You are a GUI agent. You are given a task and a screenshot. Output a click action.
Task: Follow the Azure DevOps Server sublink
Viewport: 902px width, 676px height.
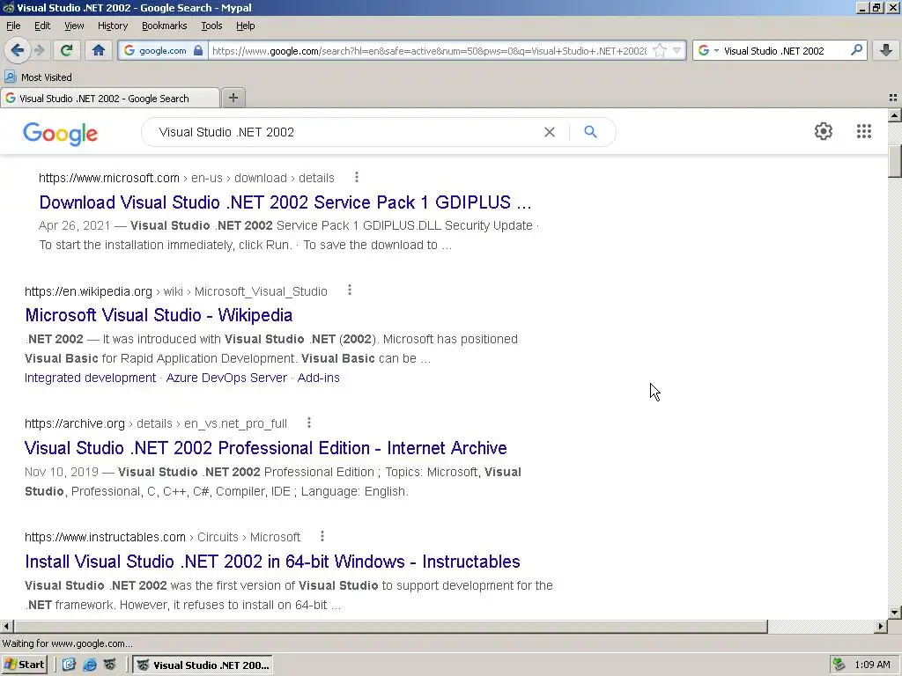[x=226, y=378]
